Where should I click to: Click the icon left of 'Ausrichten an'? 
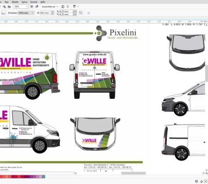tap(37, 6)
